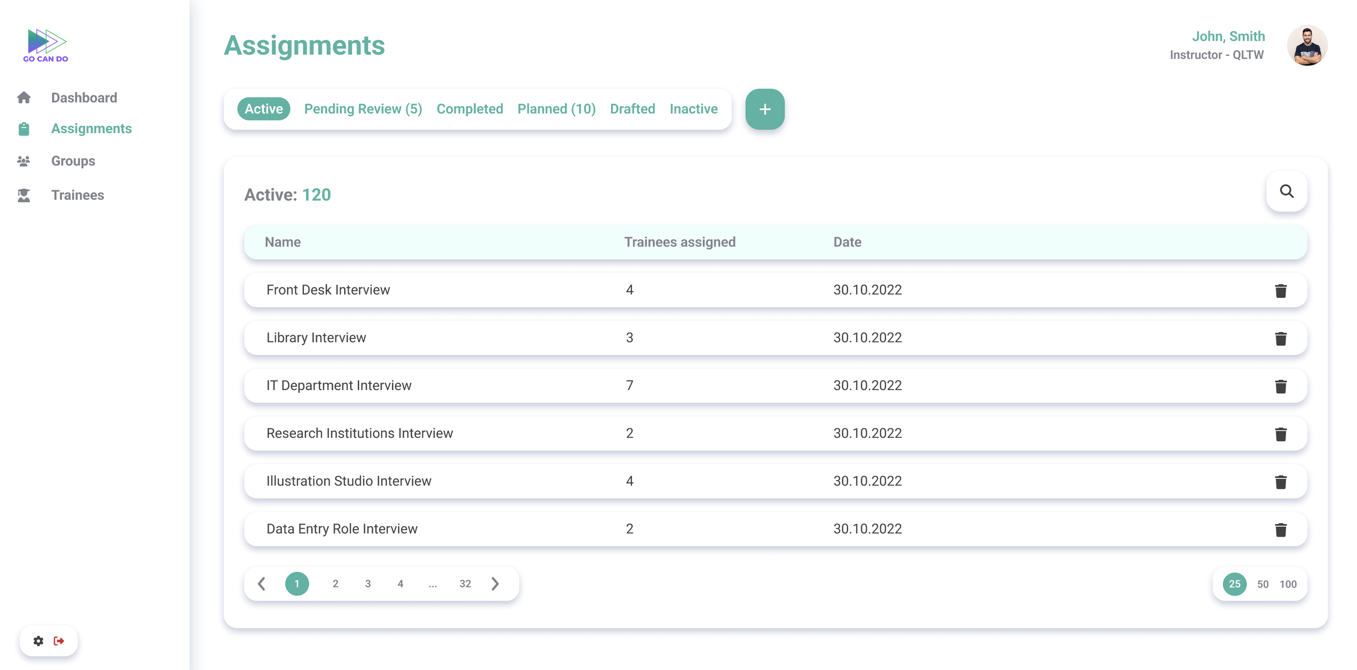Open settings gear icon
The height and width of the screenshot is (670, 1357).
[x=38, y=641]
